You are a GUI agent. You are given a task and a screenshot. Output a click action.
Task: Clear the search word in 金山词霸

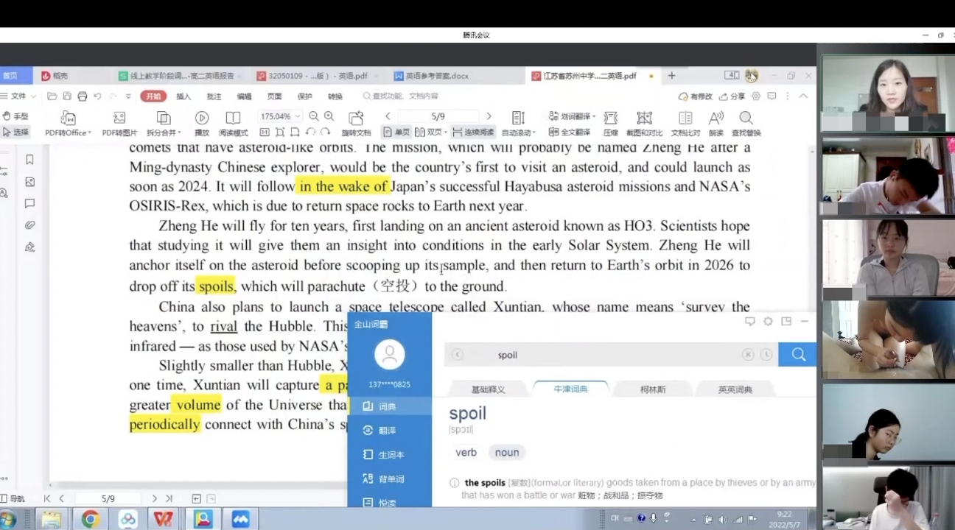pos(748,355)
